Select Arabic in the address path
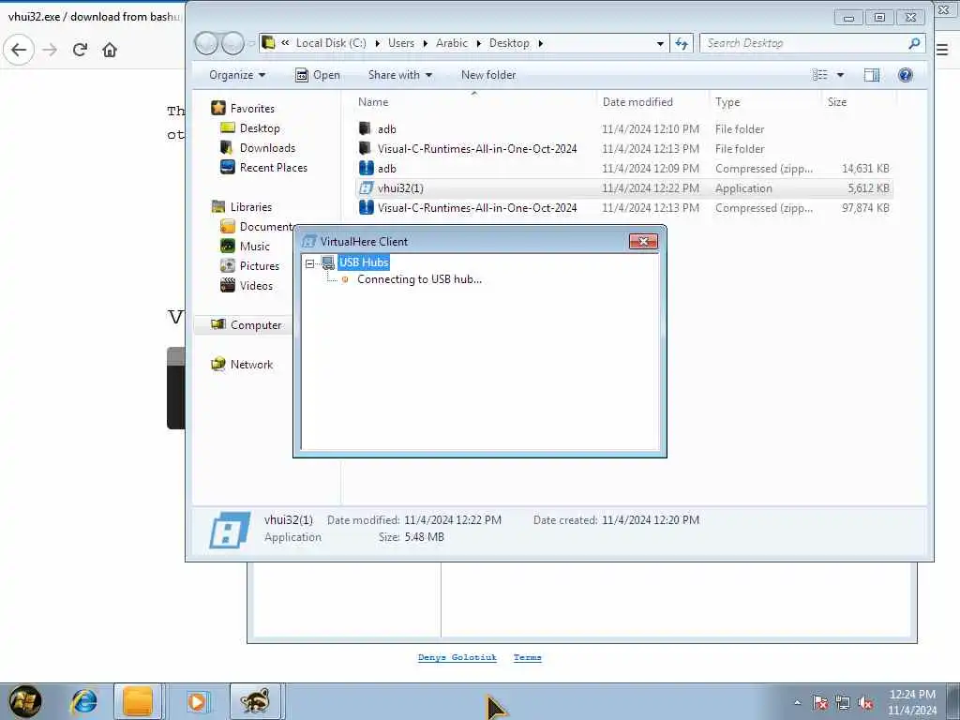 (451, 43)
